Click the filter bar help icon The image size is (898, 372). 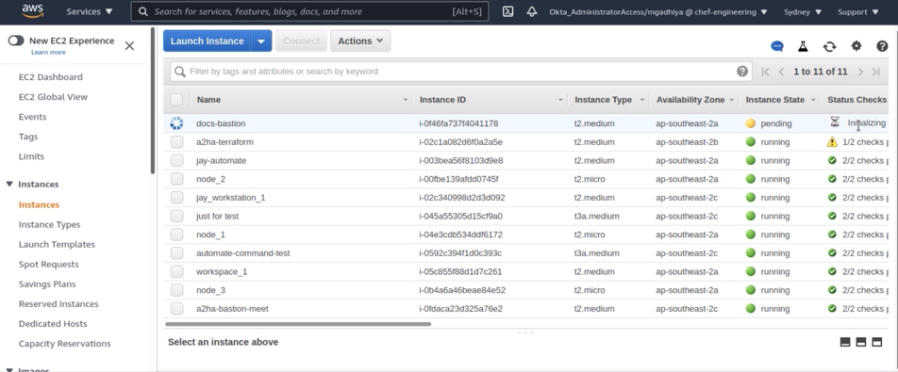pyautogui.click(x=742, y=72)
